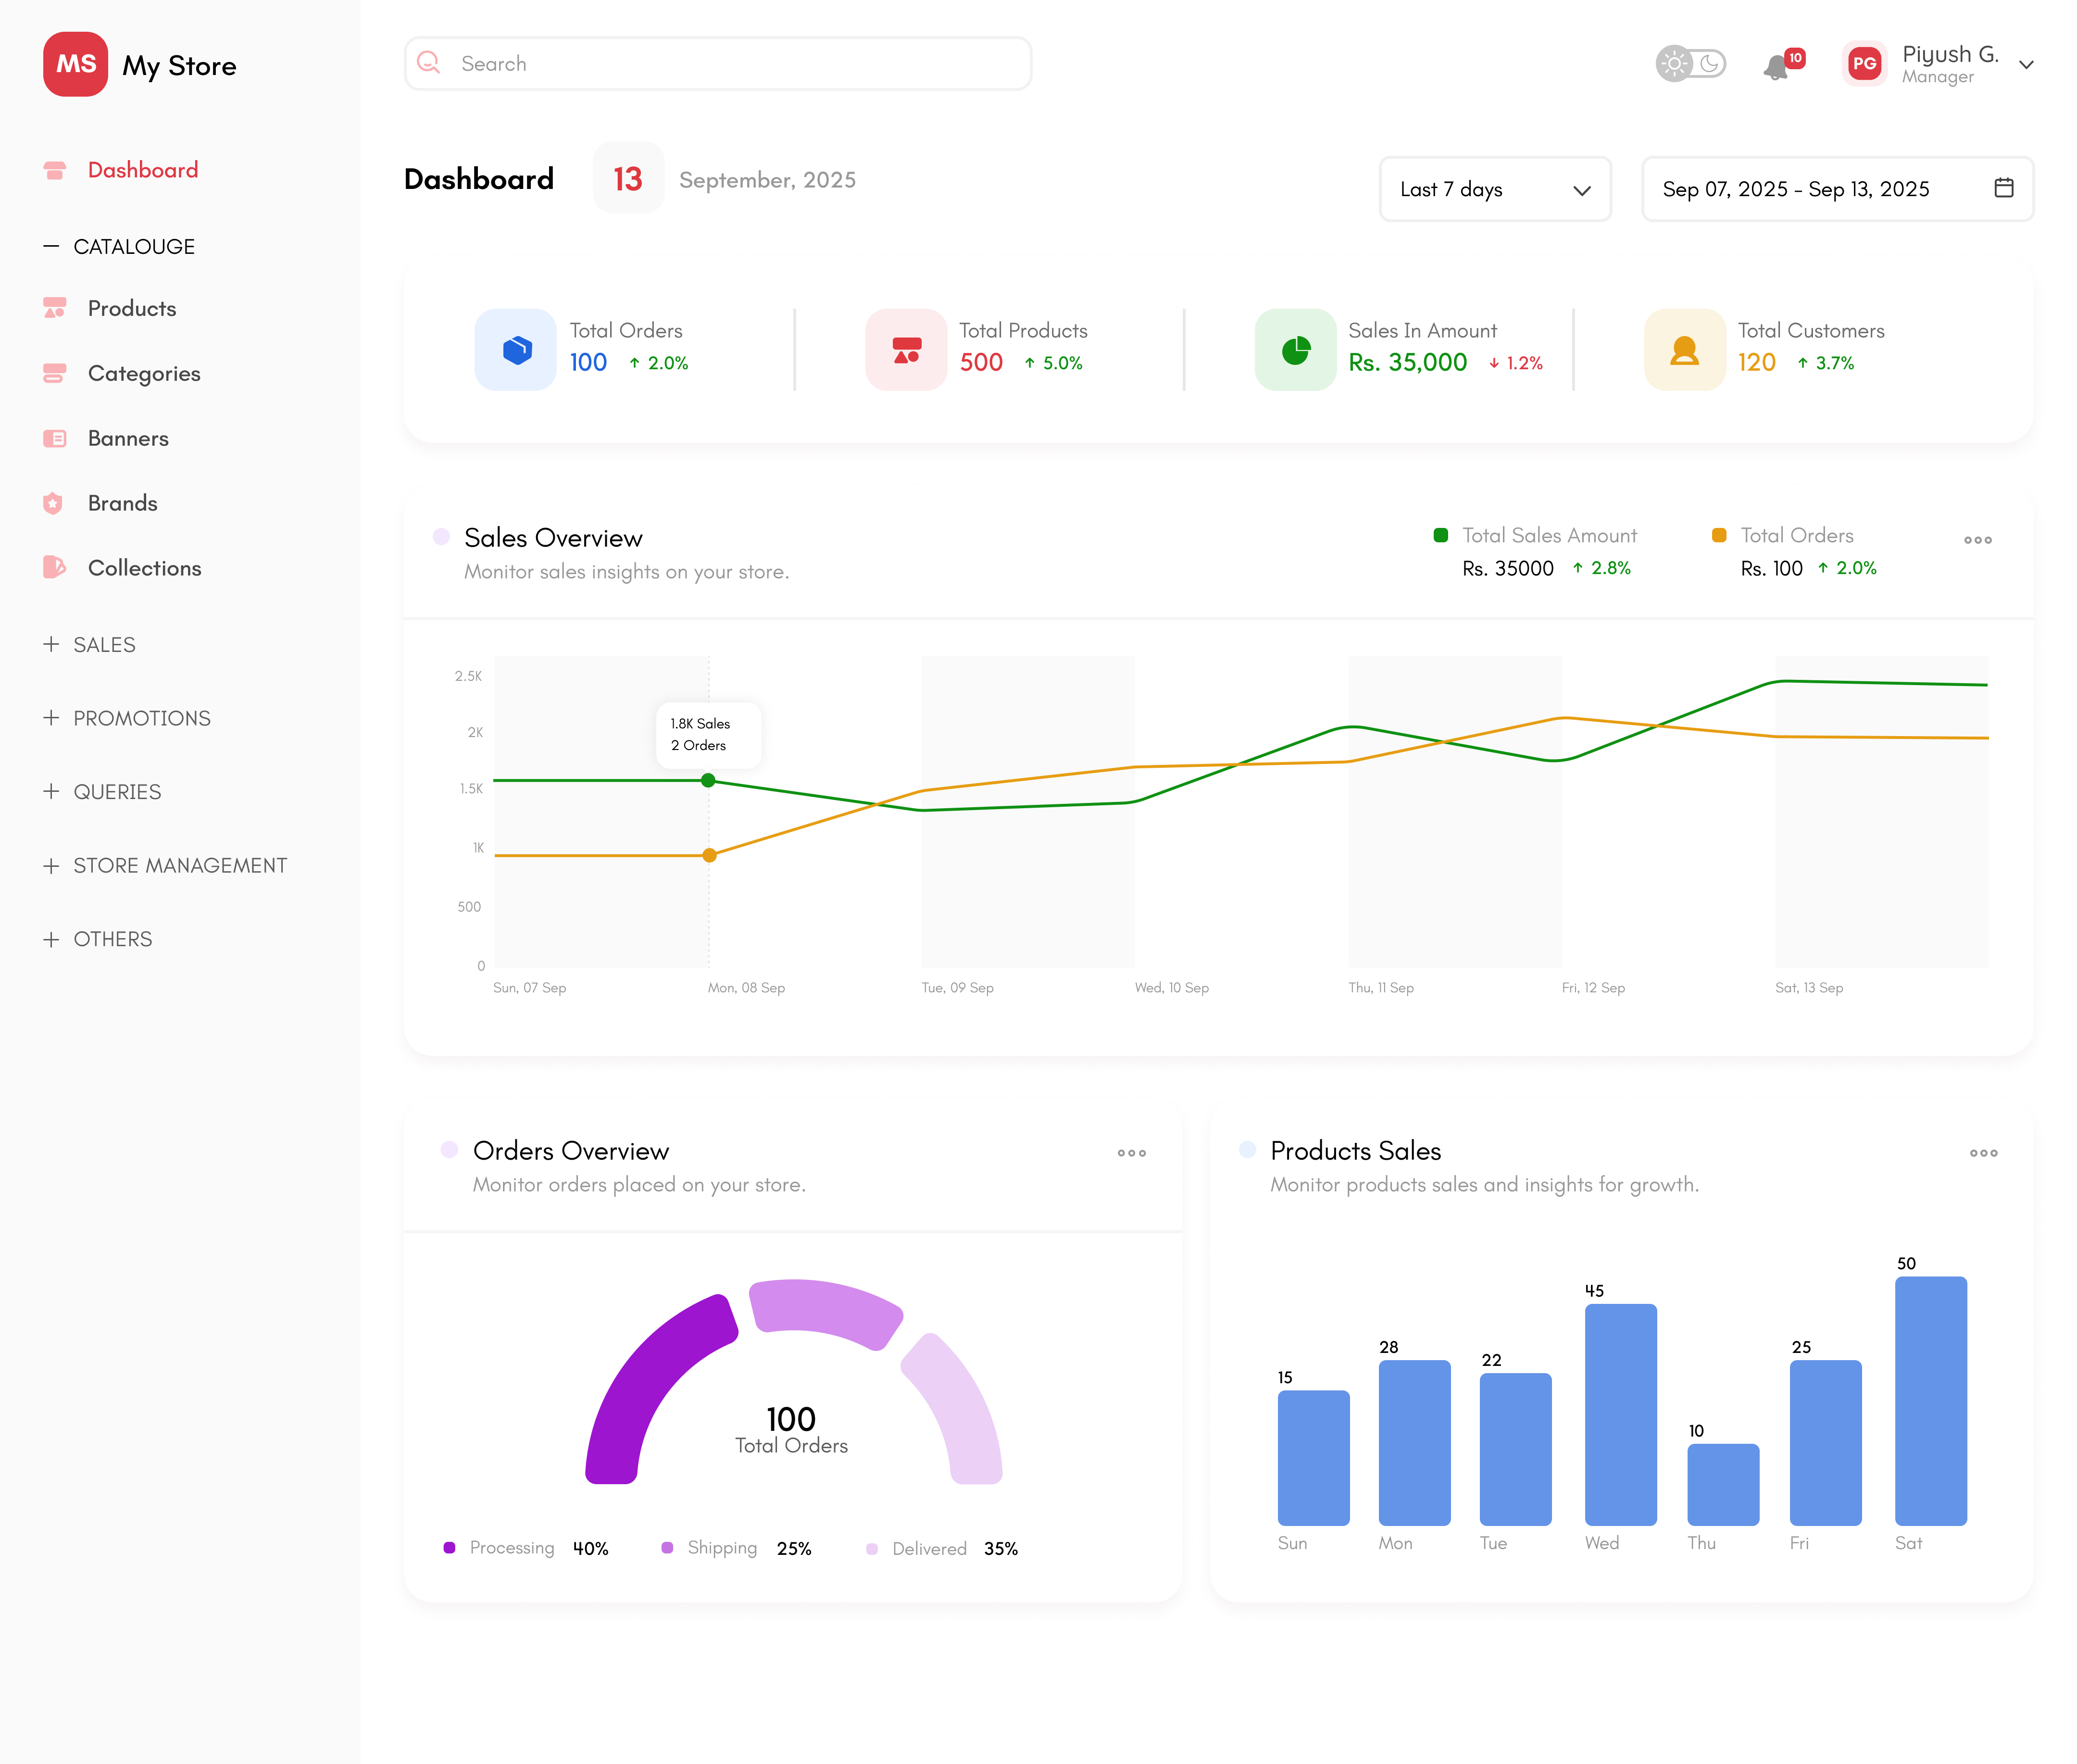Open Orders Overview three-dot menu
2077x1764 pixels.
click(1131, 1153)
